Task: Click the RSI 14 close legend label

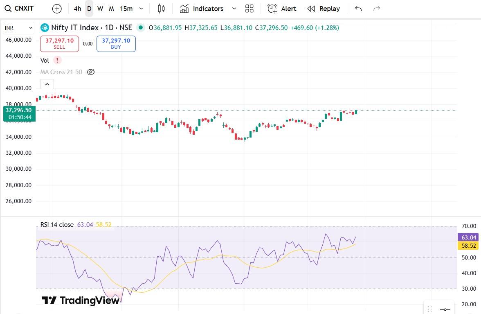Action: [x=57, y=225]
